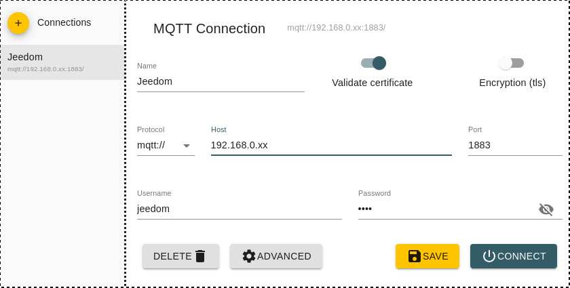This screenshot has height=288, width=570.
Task: Click the trash icon on Delete
Action: (200, 256)
